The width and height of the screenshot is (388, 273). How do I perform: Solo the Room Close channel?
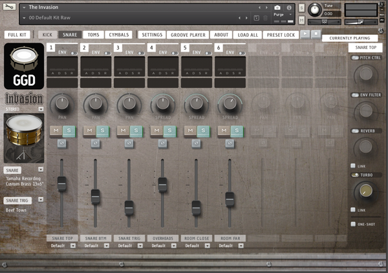203,131
